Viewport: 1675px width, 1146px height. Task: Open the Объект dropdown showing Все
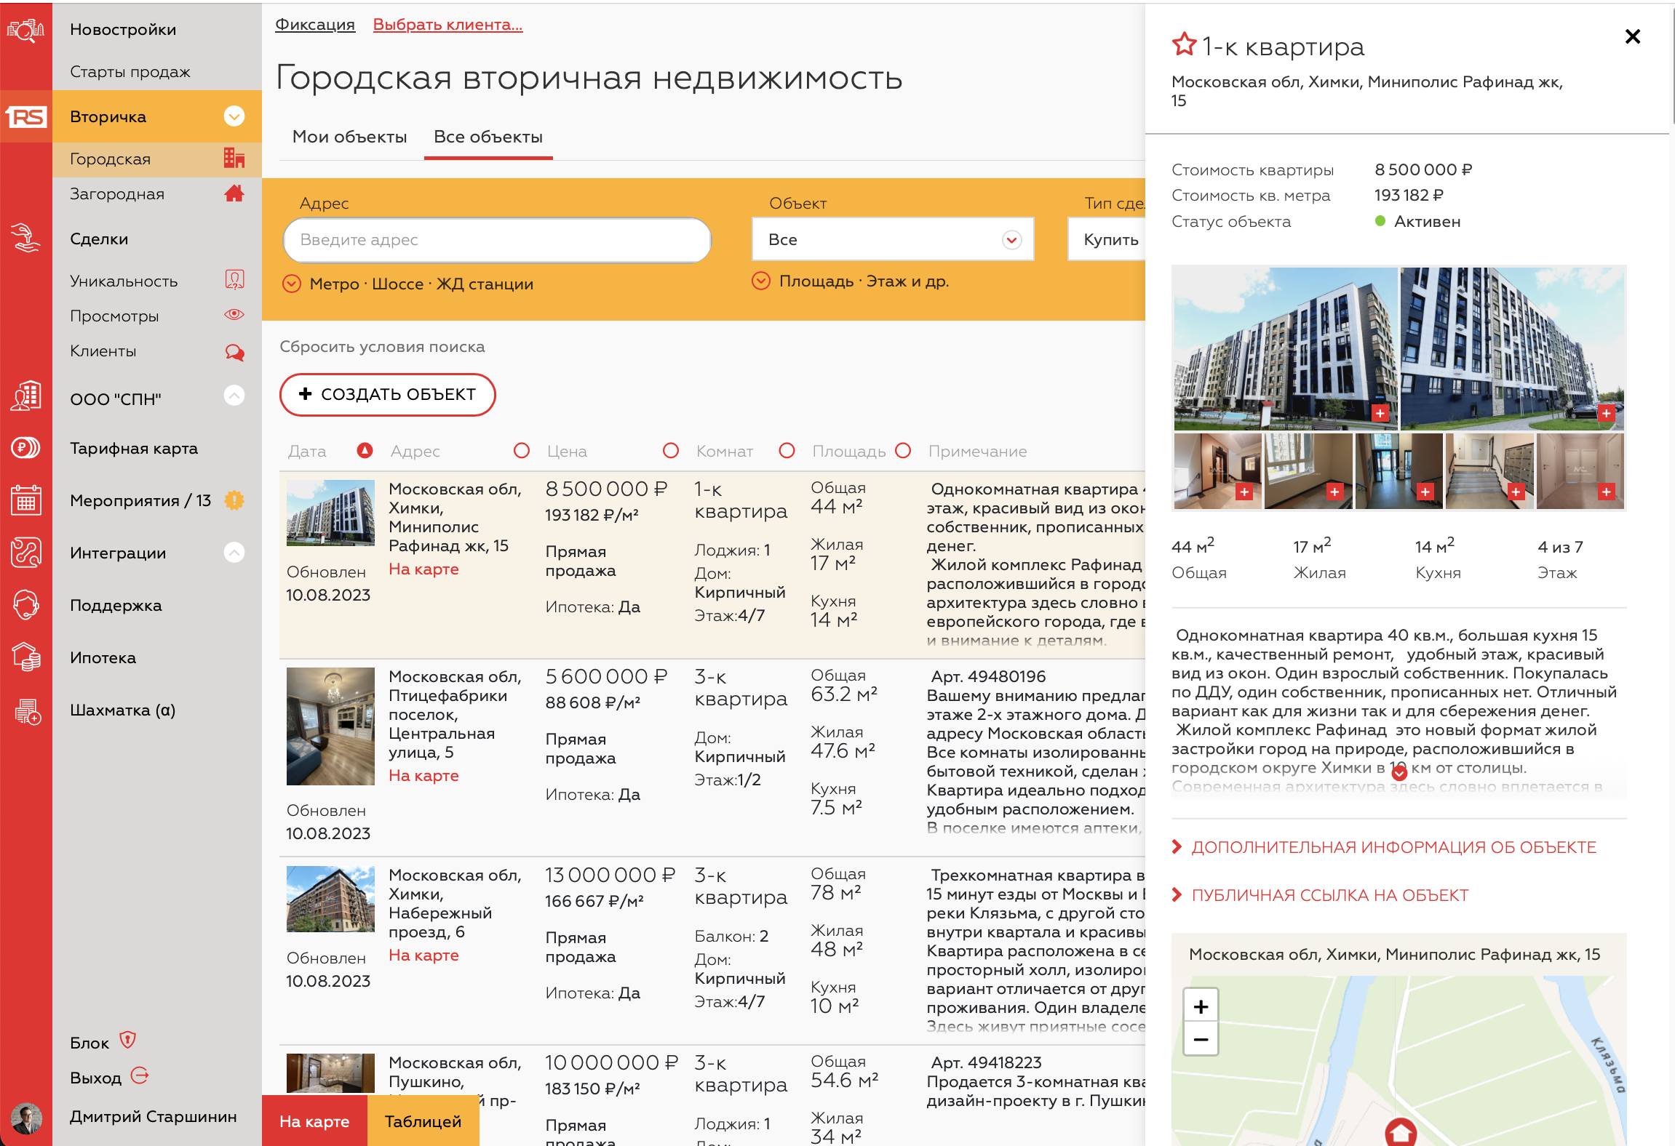tap(892, 239)
